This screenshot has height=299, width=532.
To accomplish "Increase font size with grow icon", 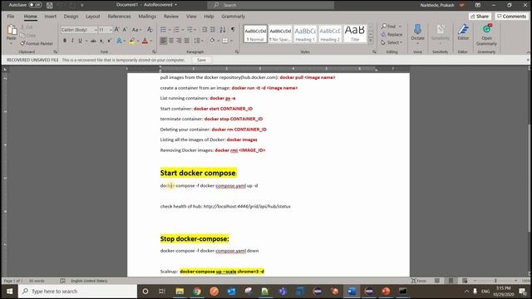I will (116, 30).
